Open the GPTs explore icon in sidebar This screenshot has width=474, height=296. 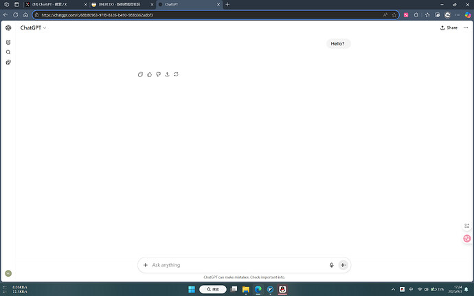click(x=8, y=62)
